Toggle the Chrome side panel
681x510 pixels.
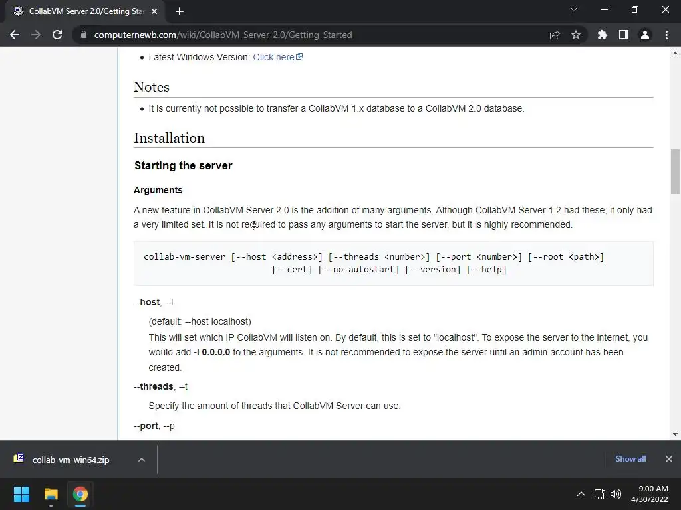click(x=624, y=35)
